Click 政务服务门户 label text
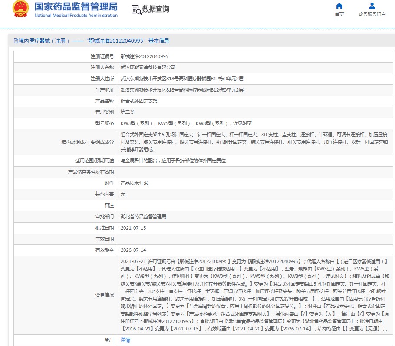395x346 pixels. point(372,14)
